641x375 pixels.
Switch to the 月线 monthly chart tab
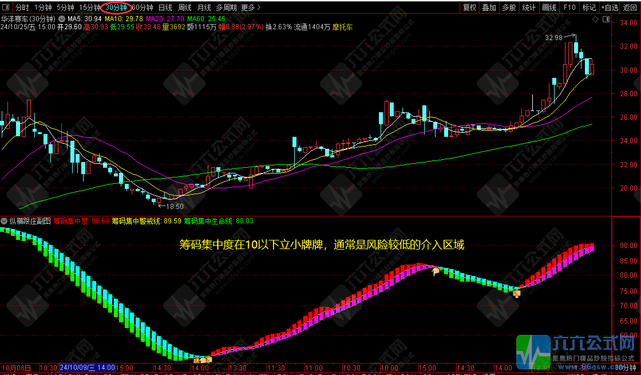point(204,7)
